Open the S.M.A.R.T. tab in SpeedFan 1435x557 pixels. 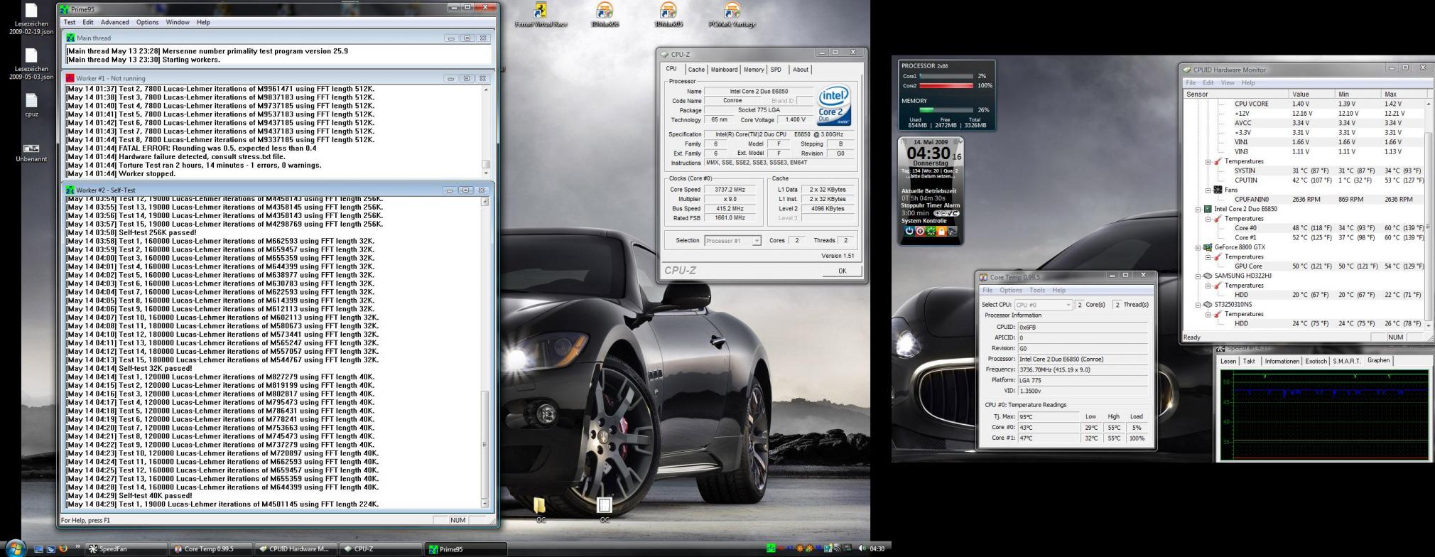pos(1346,361)
